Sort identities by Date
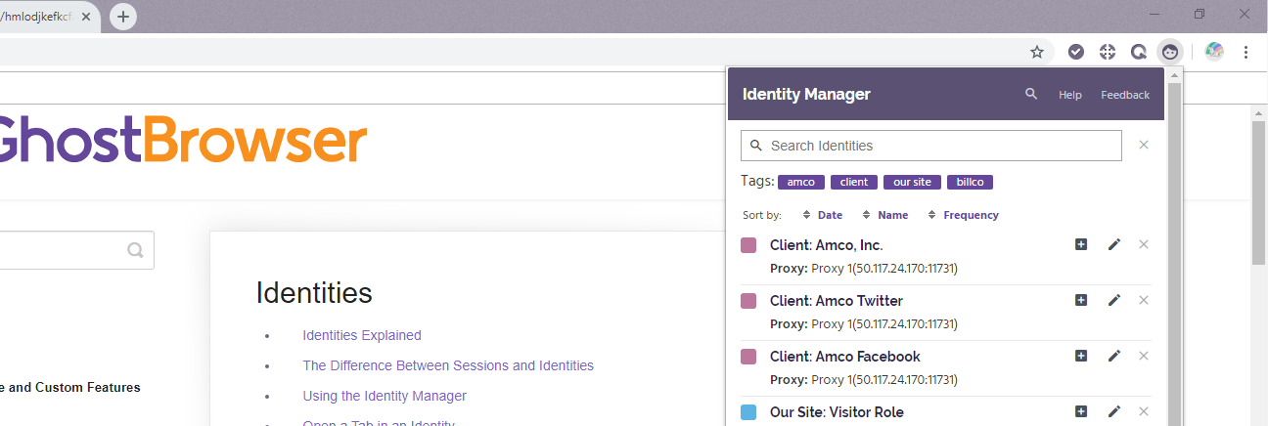1268x426 pixels. (823, 215)
